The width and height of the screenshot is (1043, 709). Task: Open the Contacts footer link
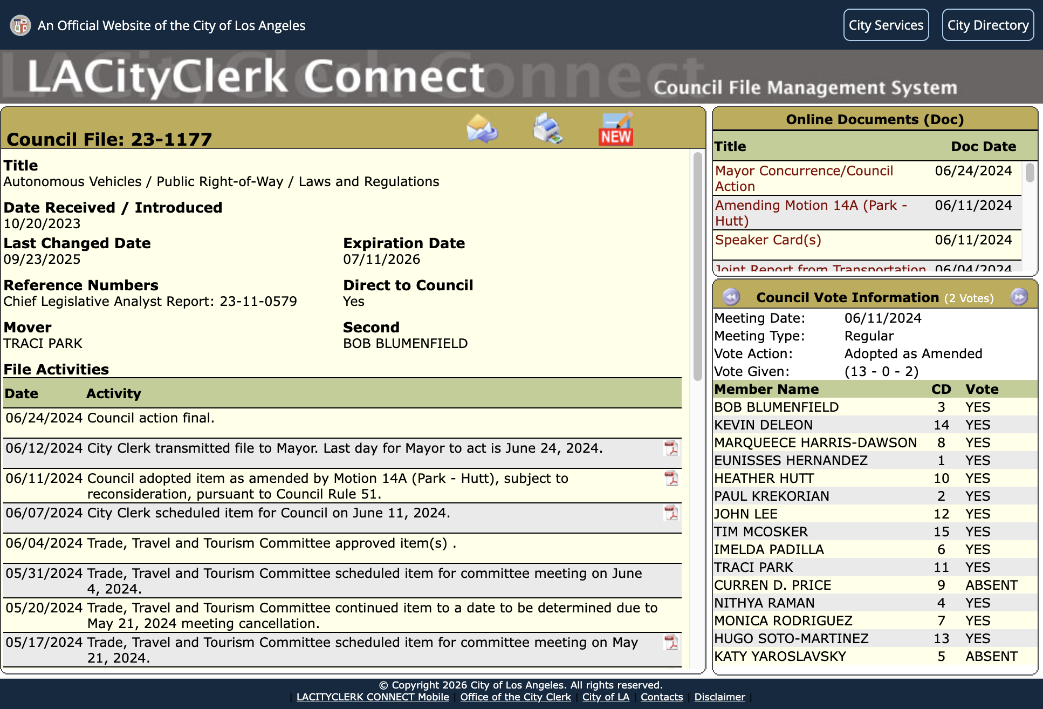tap(661, 697)
